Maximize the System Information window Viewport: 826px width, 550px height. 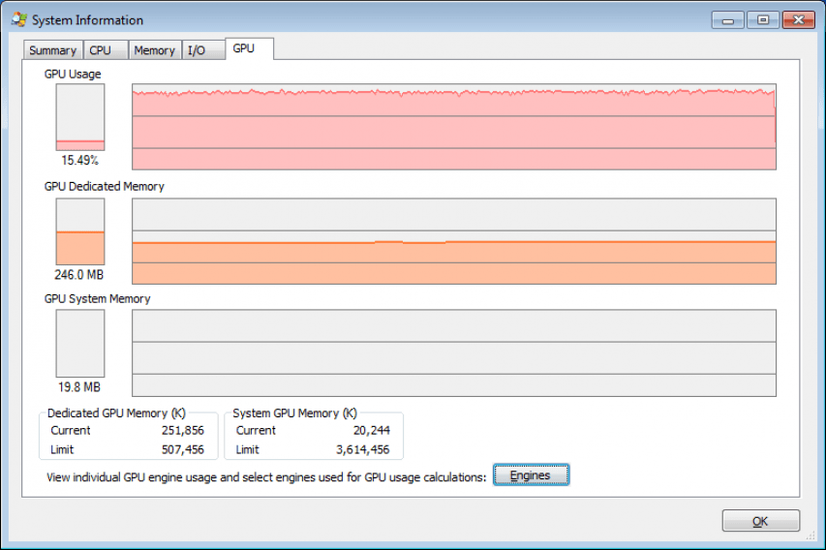coord(763,20)
